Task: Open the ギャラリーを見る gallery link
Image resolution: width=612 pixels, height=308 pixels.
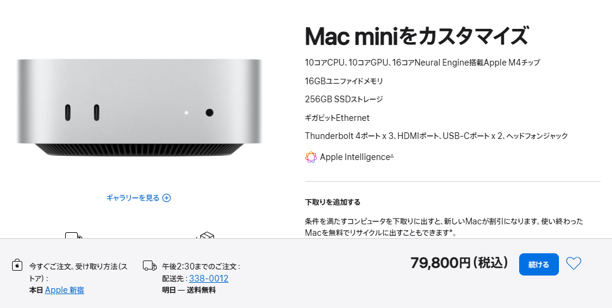Action: [x=133, y=198]
